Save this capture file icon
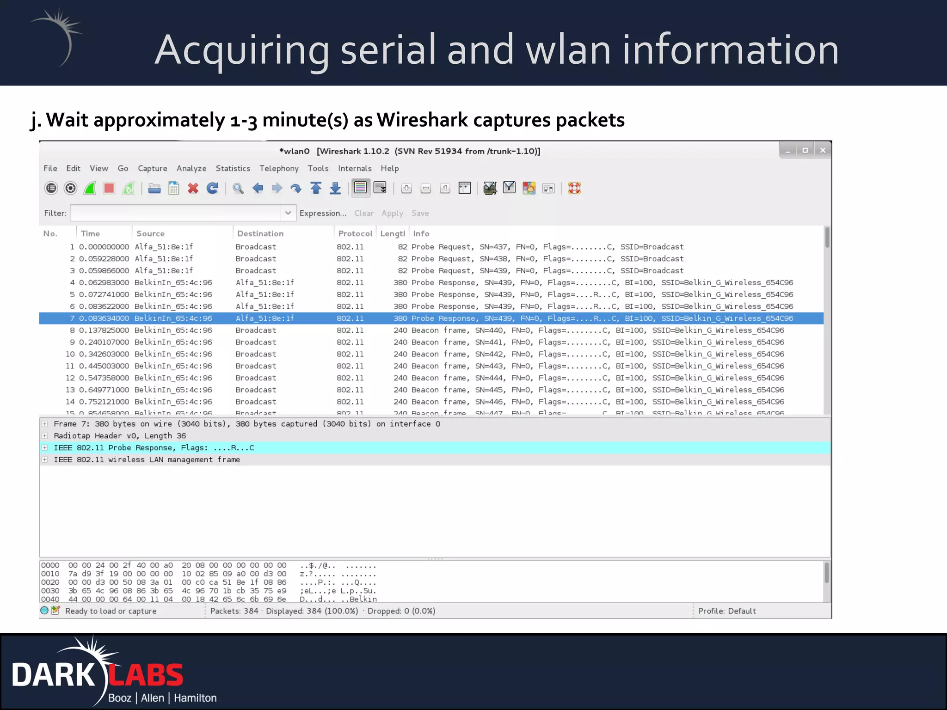Screen dimensions: 947x710 174,188
